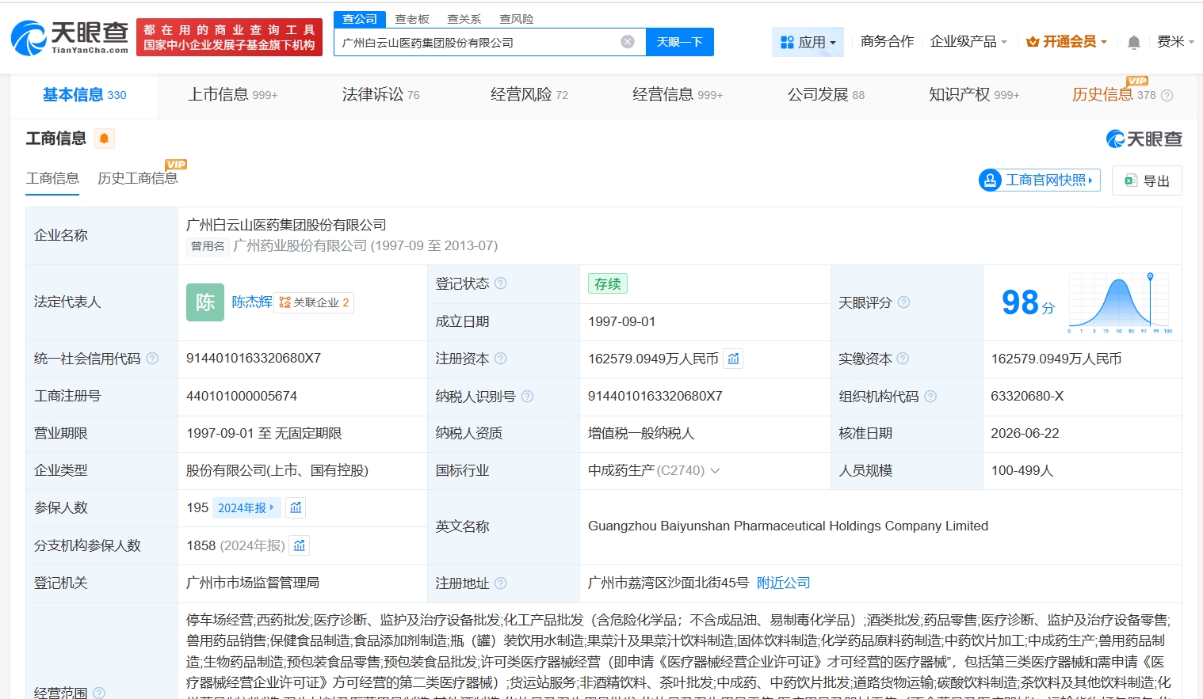Click the 导出 export button
Screen dimensions: 1203x699
click(x=1147, y=180)
